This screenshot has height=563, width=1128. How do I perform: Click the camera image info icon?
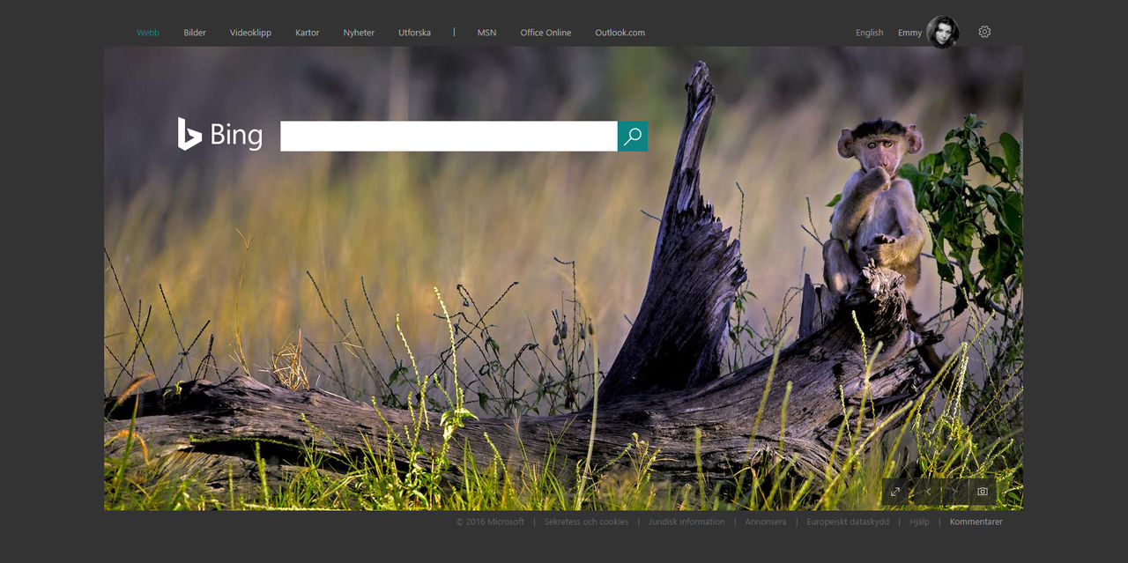(983, 492)
